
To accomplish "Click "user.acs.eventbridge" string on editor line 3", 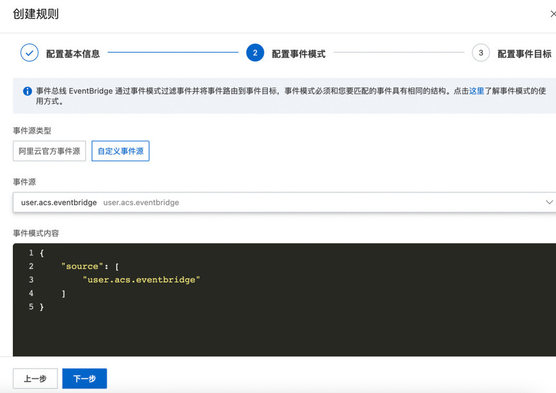I will click(141, 280).
